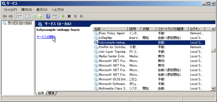Click gear icon of Media Center Exte row
The image size is (217, 102).
pyautogui.click(x=96, y=56)
